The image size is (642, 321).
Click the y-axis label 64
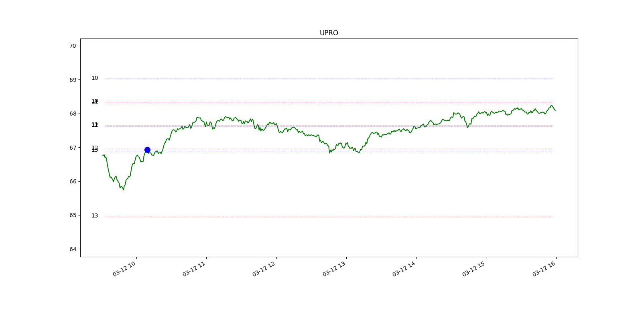pos(73,249)
